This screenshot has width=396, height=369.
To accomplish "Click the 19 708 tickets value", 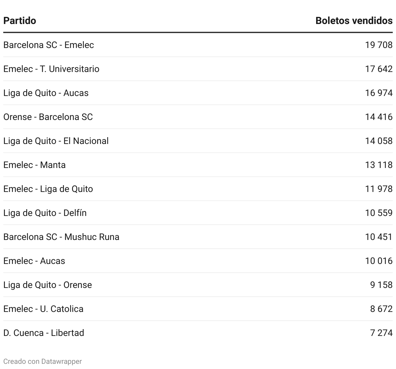I will tap(379, 45).
